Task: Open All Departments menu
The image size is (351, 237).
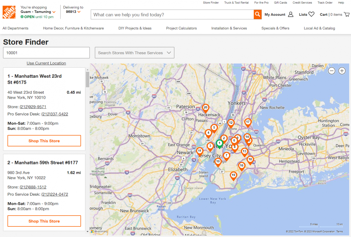Action: [16, 28]
